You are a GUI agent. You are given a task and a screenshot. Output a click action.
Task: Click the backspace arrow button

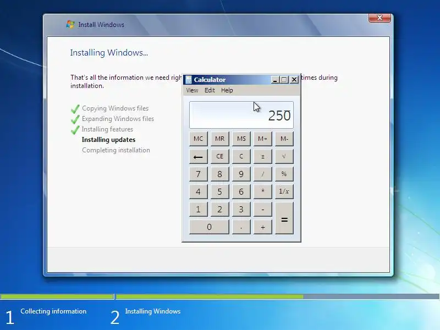click(199, 157)
